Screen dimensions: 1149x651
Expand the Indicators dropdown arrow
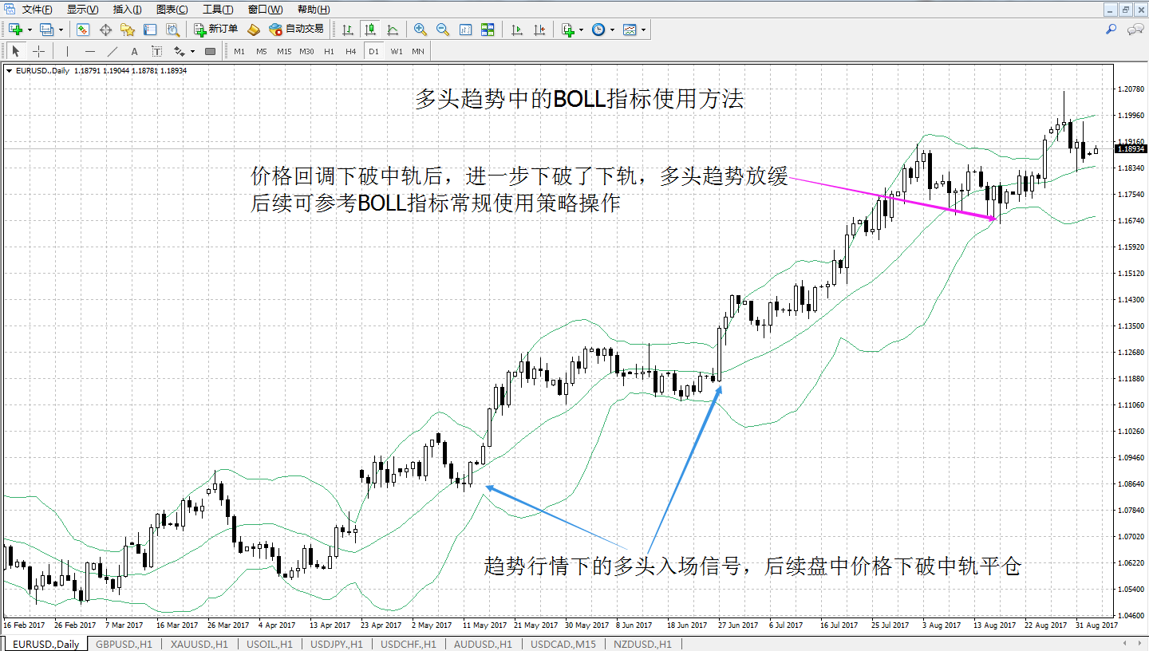[581, 30]
